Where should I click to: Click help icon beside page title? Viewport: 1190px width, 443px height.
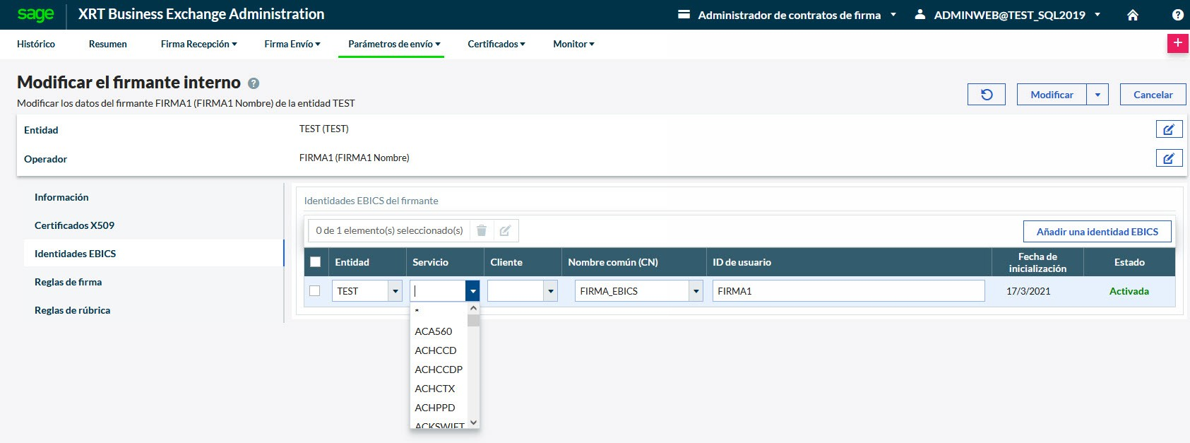tap(254, 83)
